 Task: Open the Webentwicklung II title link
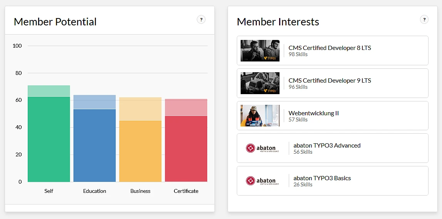[313, 113]
